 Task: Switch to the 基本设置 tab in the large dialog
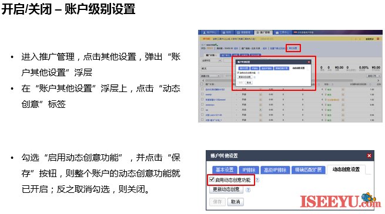(225, 169)
